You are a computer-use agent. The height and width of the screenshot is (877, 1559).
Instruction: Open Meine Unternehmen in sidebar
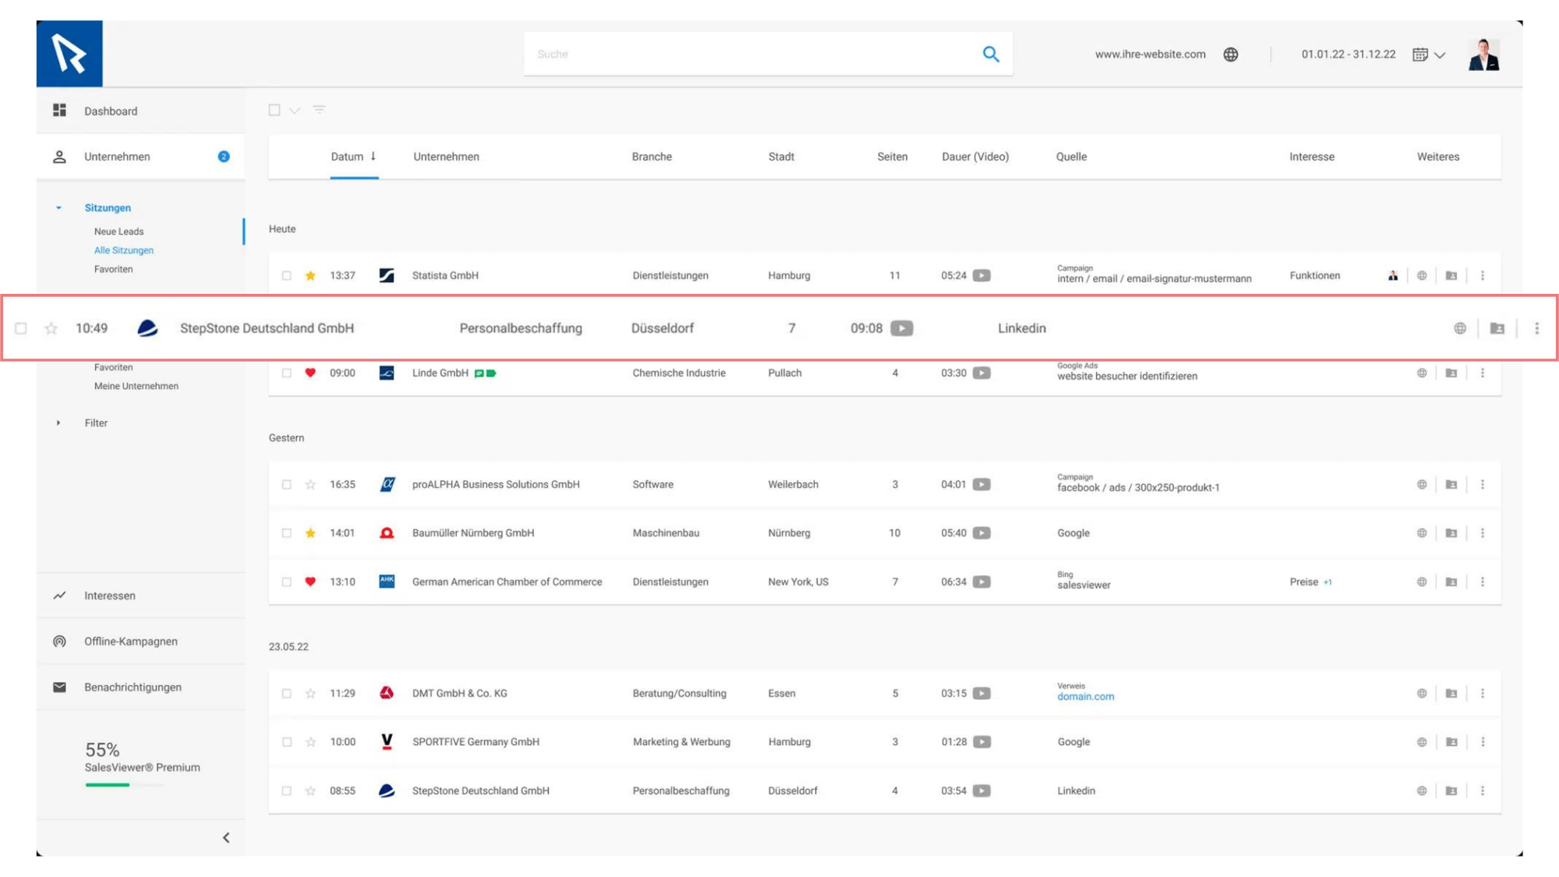click(x=136, y=386)
